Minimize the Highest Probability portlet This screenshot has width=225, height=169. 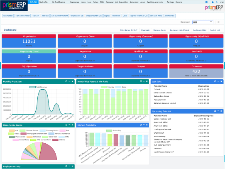pyautogui.click(x=144, y=125)
